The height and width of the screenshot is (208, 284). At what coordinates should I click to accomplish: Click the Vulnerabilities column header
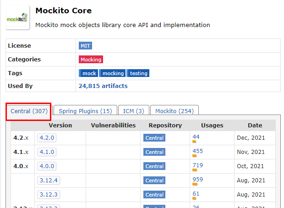(x=113, y=126)
